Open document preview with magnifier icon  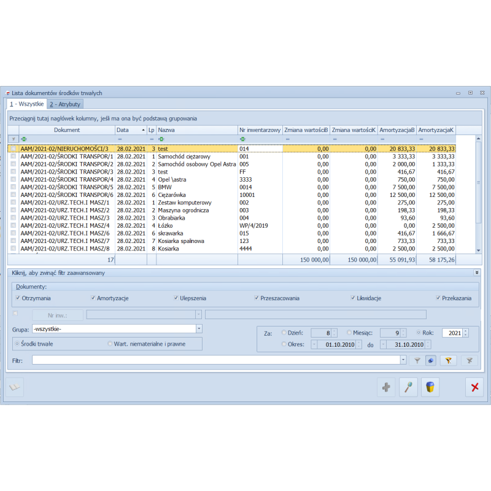[408, 387]
